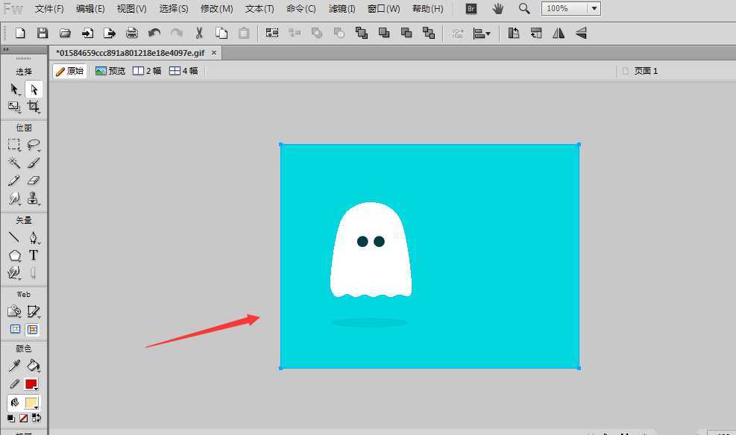Select the Magic Wand tool
This screenshot has width=736, height=435.
click(13, 163)
